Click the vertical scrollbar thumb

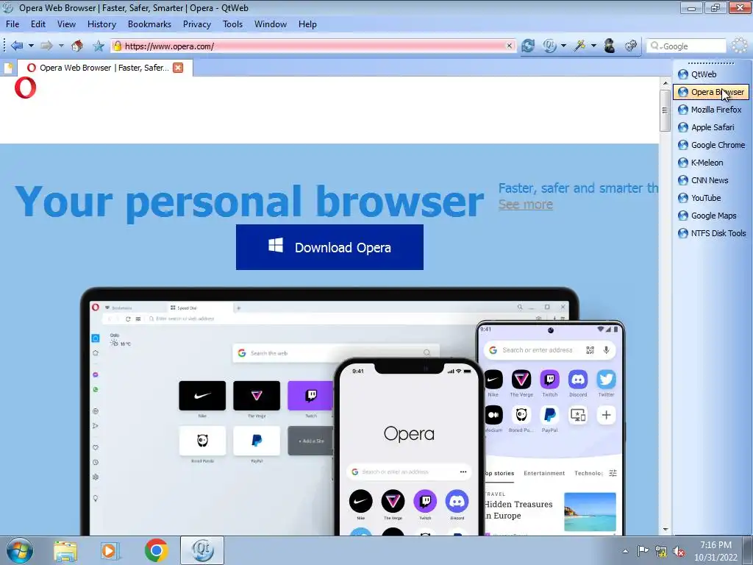(665, 110)
